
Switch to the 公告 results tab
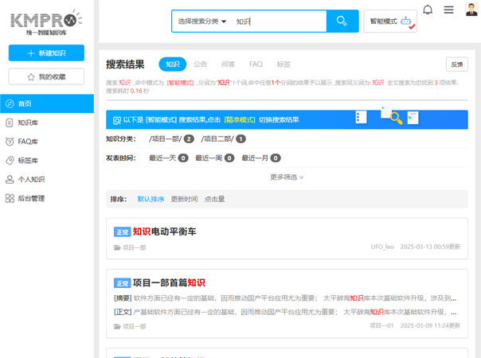pos(200,64)
